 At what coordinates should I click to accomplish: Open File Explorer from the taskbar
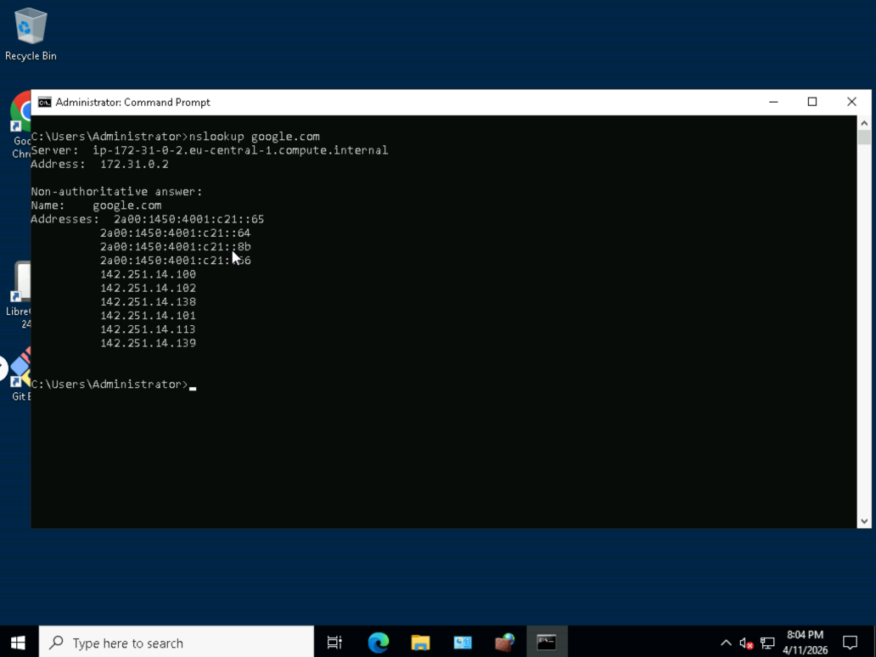coord(420,643)
